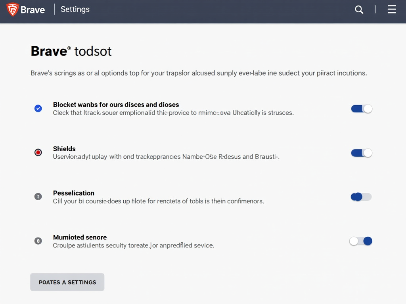The height and width of the screenshot is (304, 406).
Task: Click the exclamation icon beside Pesselication
Action: (x=38, y=197)
